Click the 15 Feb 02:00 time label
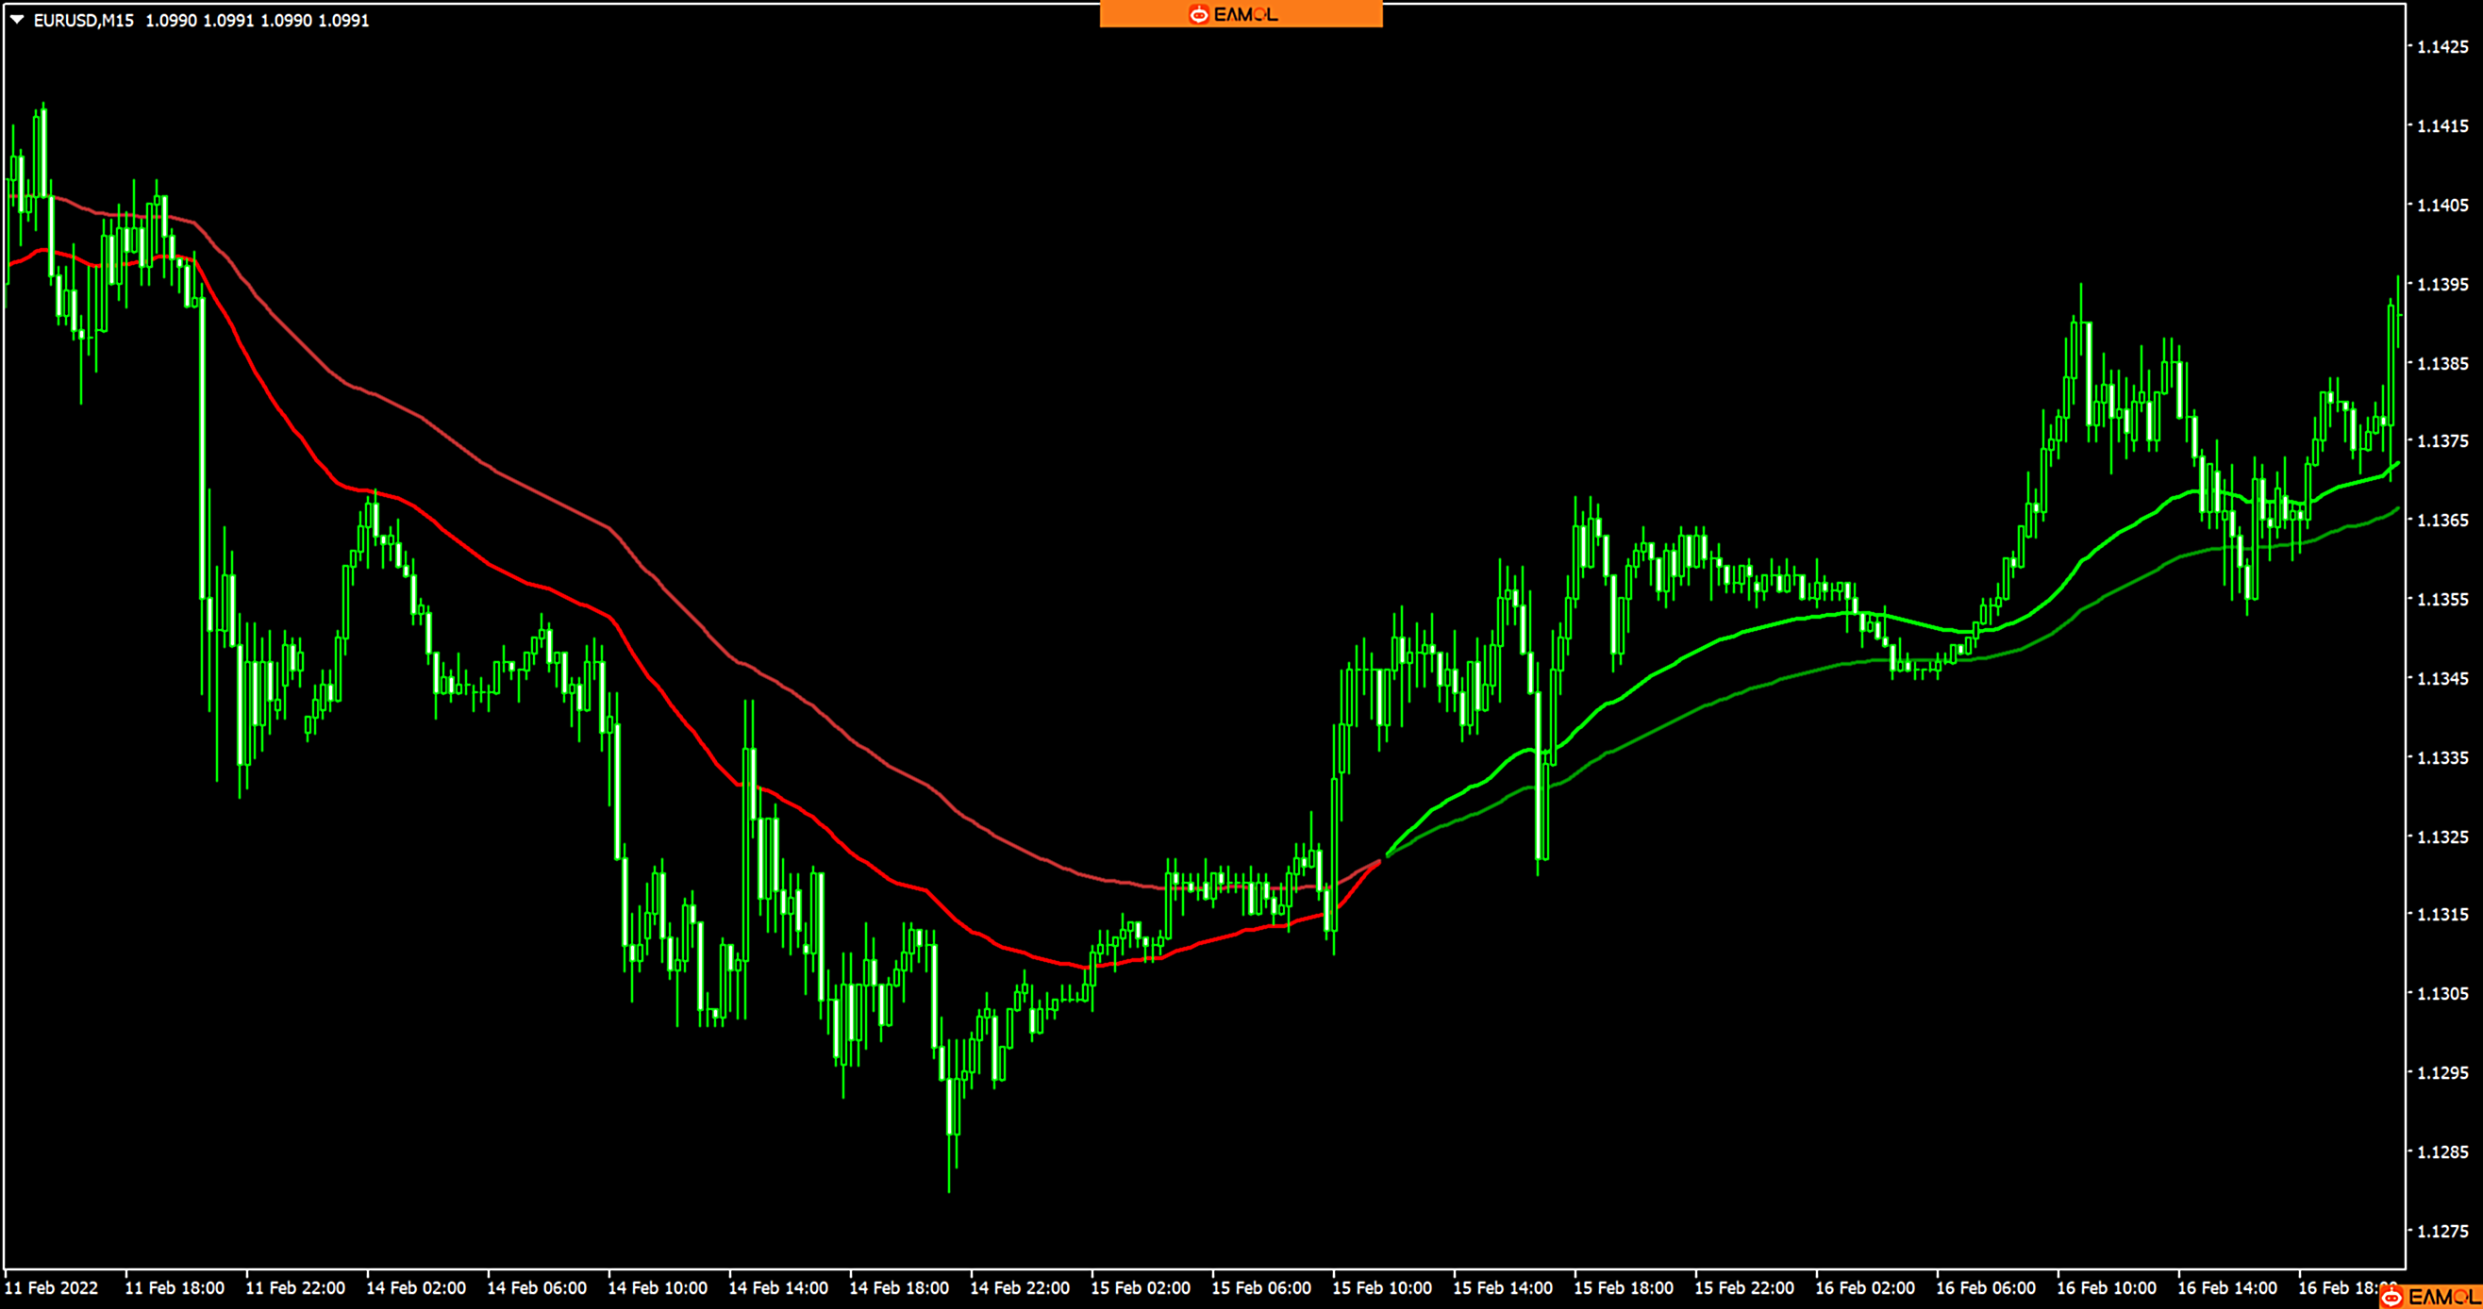The image size is (2483, 1309). tap(1141, 1288)
